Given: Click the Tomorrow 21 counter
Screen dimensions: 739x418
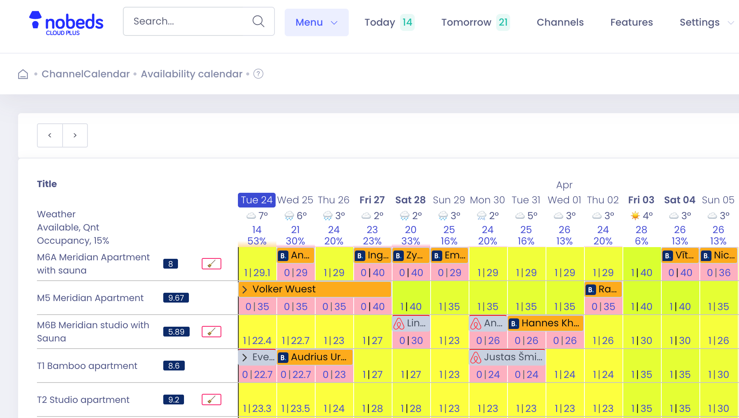Looking at the screenshot, I should [x=475, y=22].
